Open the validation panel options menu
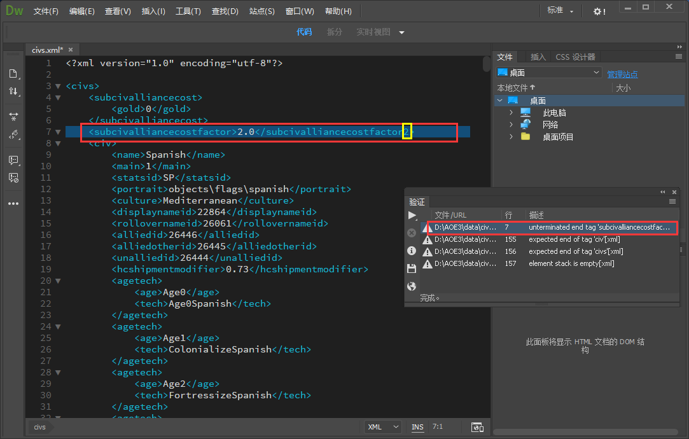 point(672,202)
